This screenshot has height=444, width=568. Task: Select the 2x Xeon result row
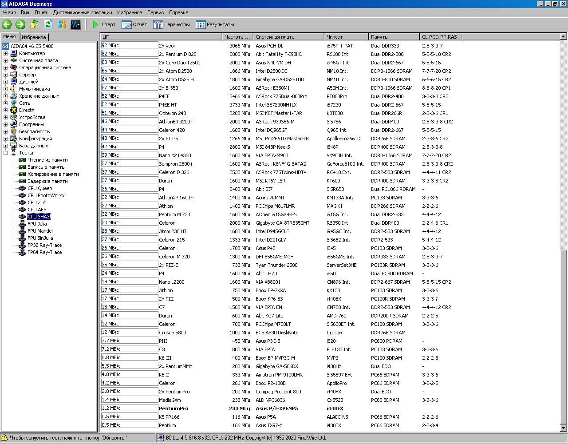tap(330, 46)
